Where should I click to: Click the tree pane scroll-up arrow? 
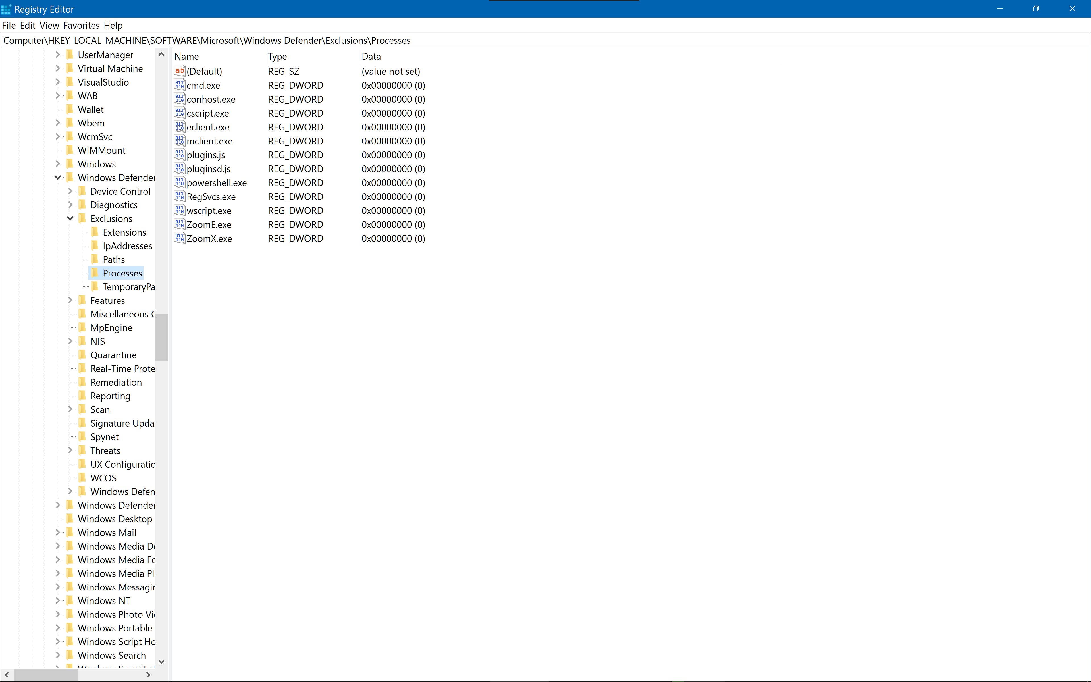[161, 54]
